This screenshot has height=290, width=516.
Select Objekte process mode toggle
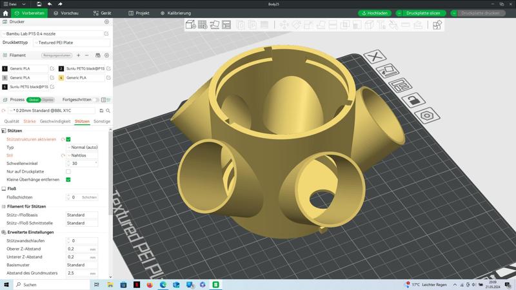(x=47, y=100)
